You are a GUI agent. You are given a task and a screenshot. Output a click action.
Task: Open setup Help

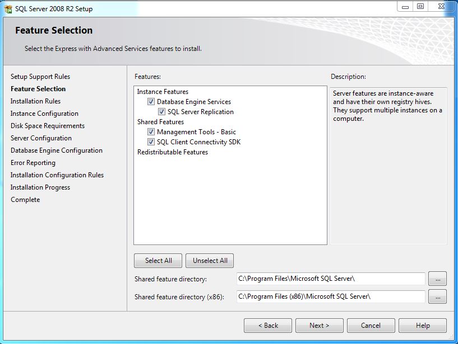[422, 325]
